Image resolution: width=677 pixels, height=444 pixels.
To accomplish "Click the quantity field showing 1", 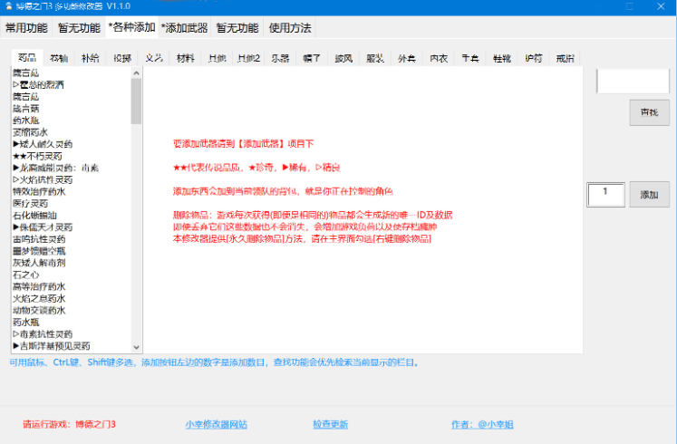I will tap(605, 195).
